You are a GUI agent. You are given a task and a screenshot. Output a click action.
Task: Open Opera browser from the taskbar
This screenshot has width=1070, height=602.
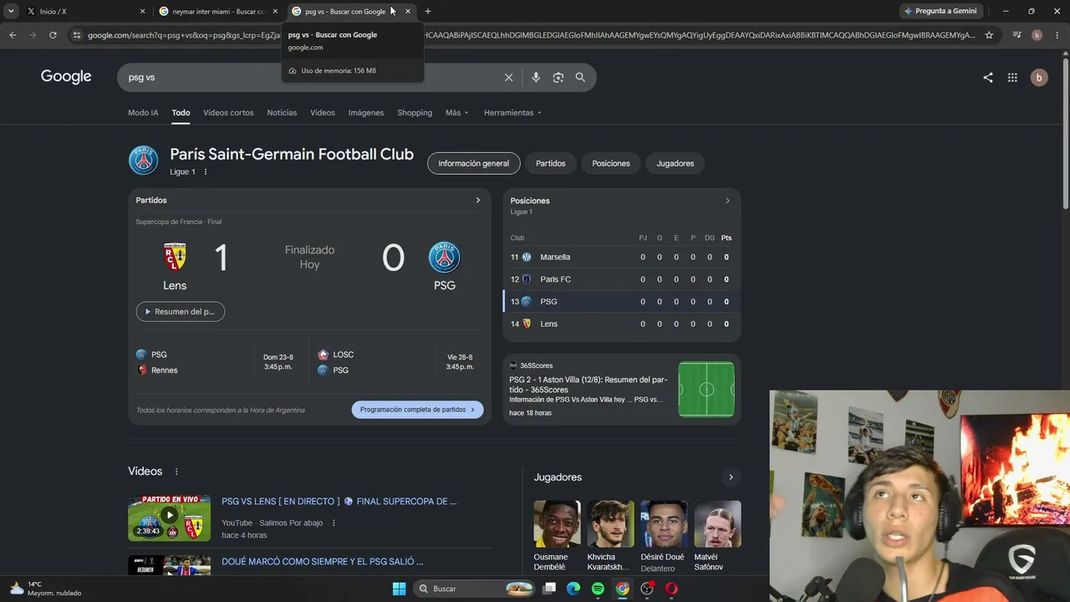[671, 589]
